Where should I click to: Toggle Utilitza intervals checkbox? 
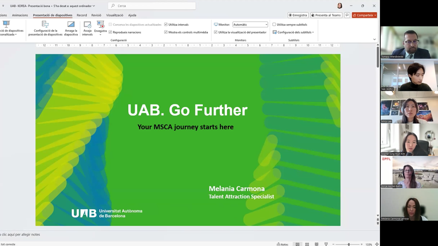point(166,24)
